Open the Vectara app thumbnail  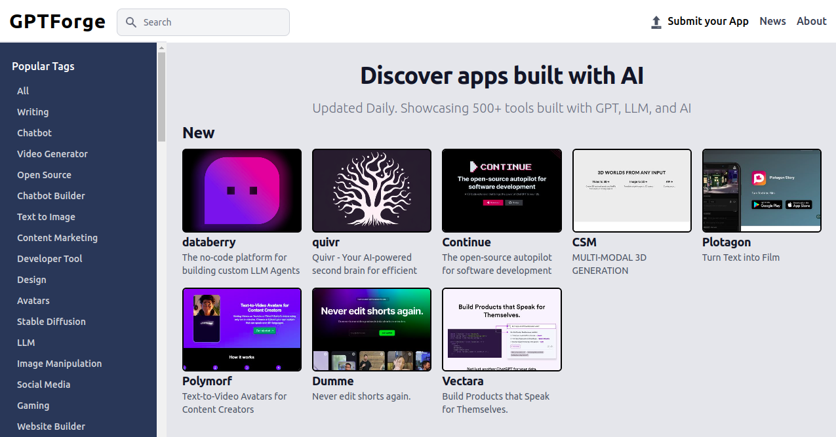502,330
